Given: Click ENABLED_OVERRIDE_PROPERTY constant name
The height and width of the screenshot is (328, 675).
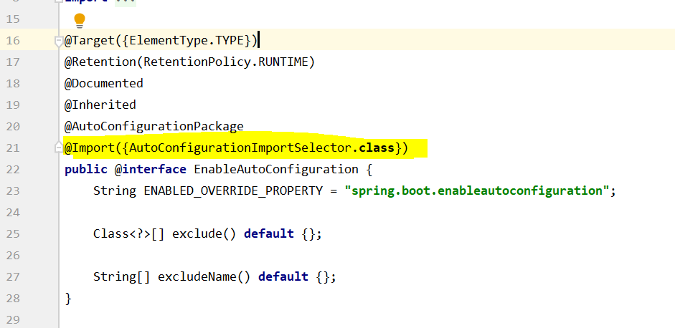Looking at the screenshot, I should click(x=233, y=191).
